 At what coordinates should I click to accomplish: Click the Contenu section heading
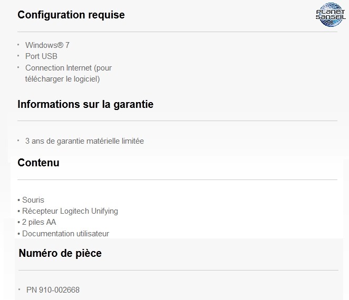click(x=38, y=163)
